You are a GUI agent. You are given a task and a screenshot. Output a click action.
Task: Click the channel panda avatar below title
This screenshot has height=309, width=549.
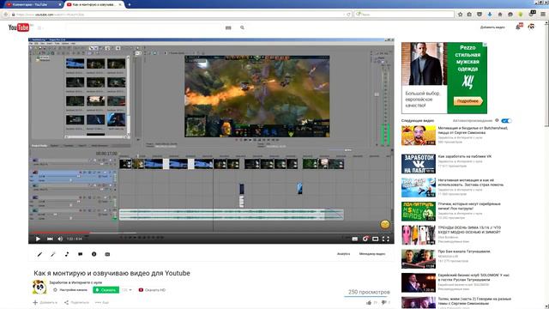(39, 287)
